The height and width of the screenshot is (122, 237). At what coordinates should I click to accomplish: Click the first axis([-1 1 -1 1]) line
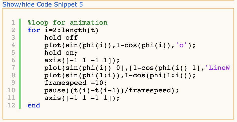pos(82,60)
